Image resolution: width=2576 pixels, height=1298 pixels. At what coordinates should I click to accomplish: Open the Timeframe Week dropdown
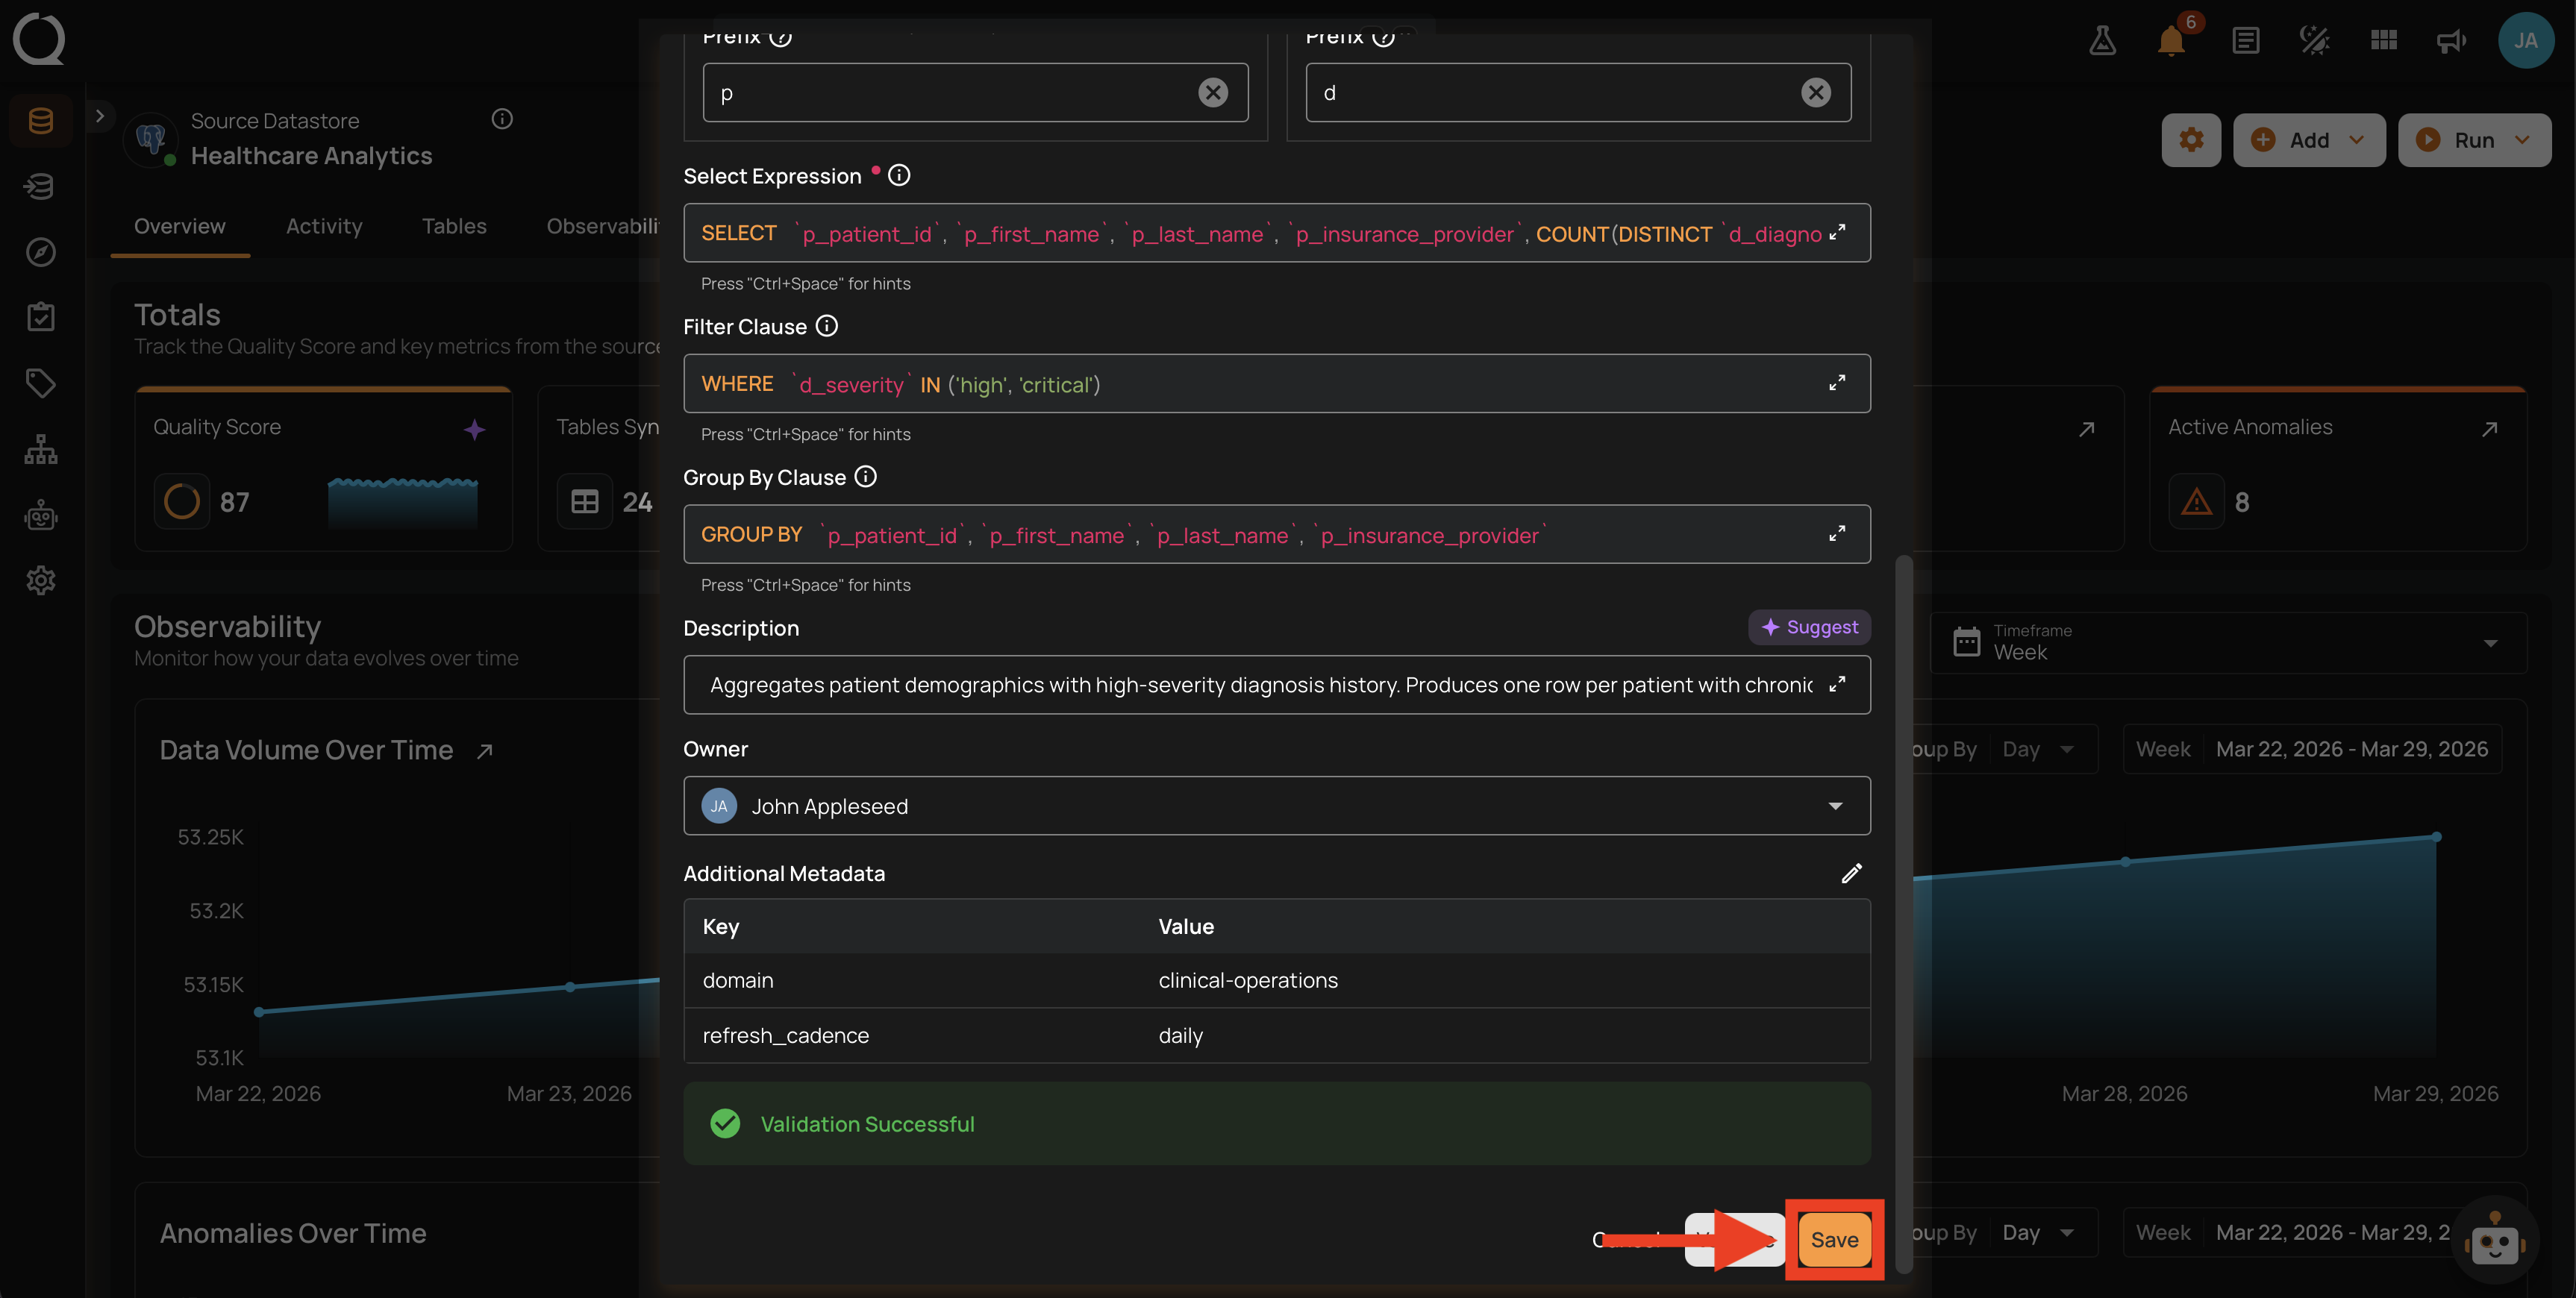point(2228,642)
